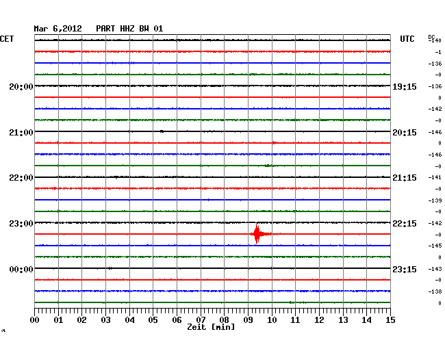The height and width of the screenshot is (338, 445).
Task: Click the 20:15 UTC time label
Action: point(404,132)
